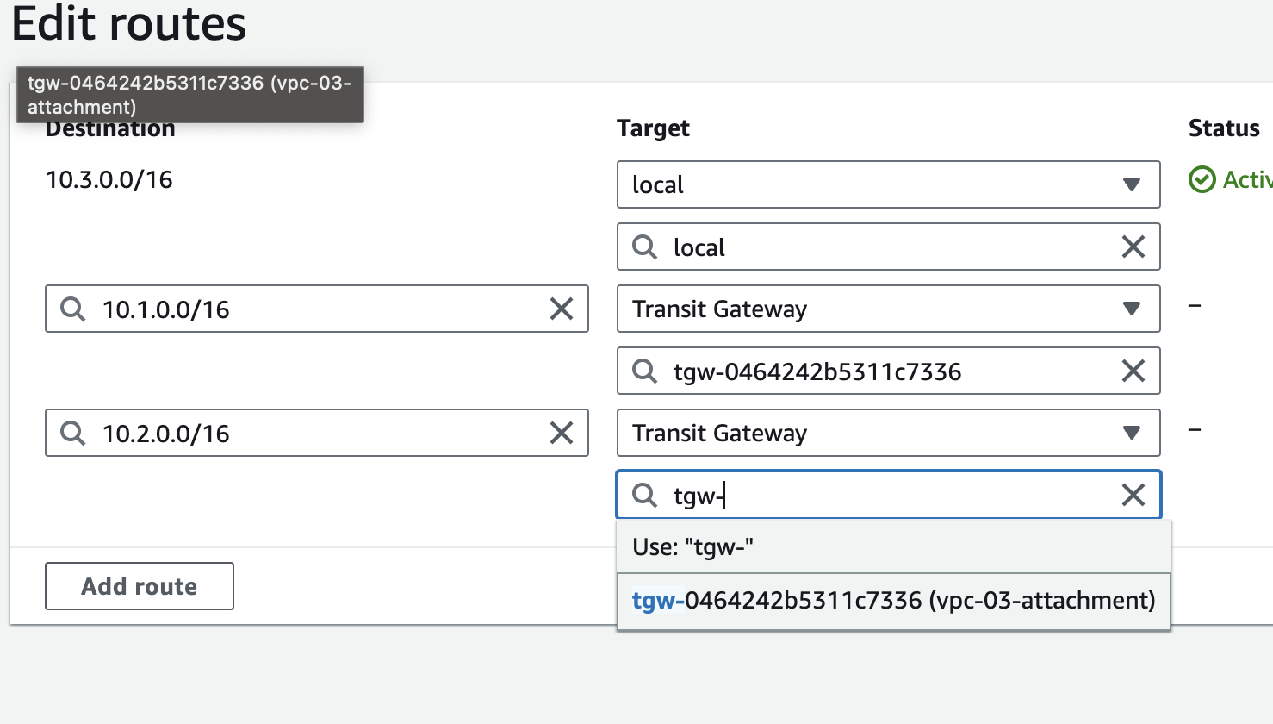Click magnifier icon in 10.2.0.0/16 destination field

[x=73, y=433]
